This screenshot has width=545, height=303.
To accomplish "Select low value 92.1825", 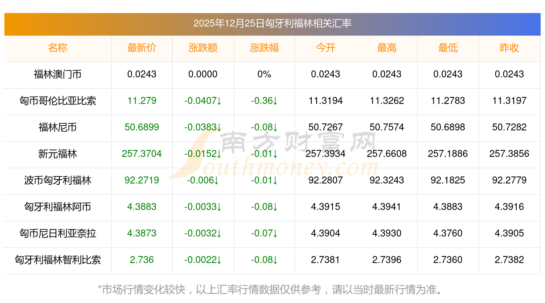I will tap(448, 180).
